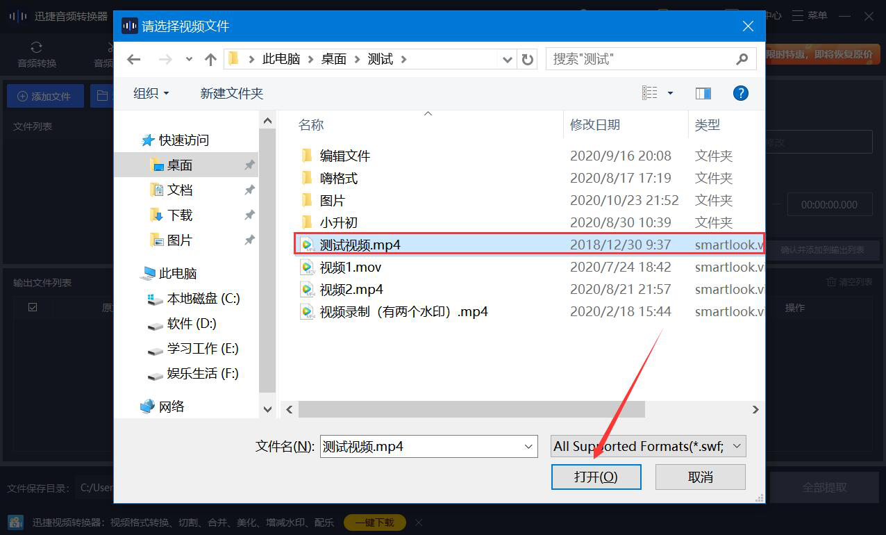This screenshot has height=535, width=886.
Task: Click 清空列表 in converter window
Action: coord(850,282)
